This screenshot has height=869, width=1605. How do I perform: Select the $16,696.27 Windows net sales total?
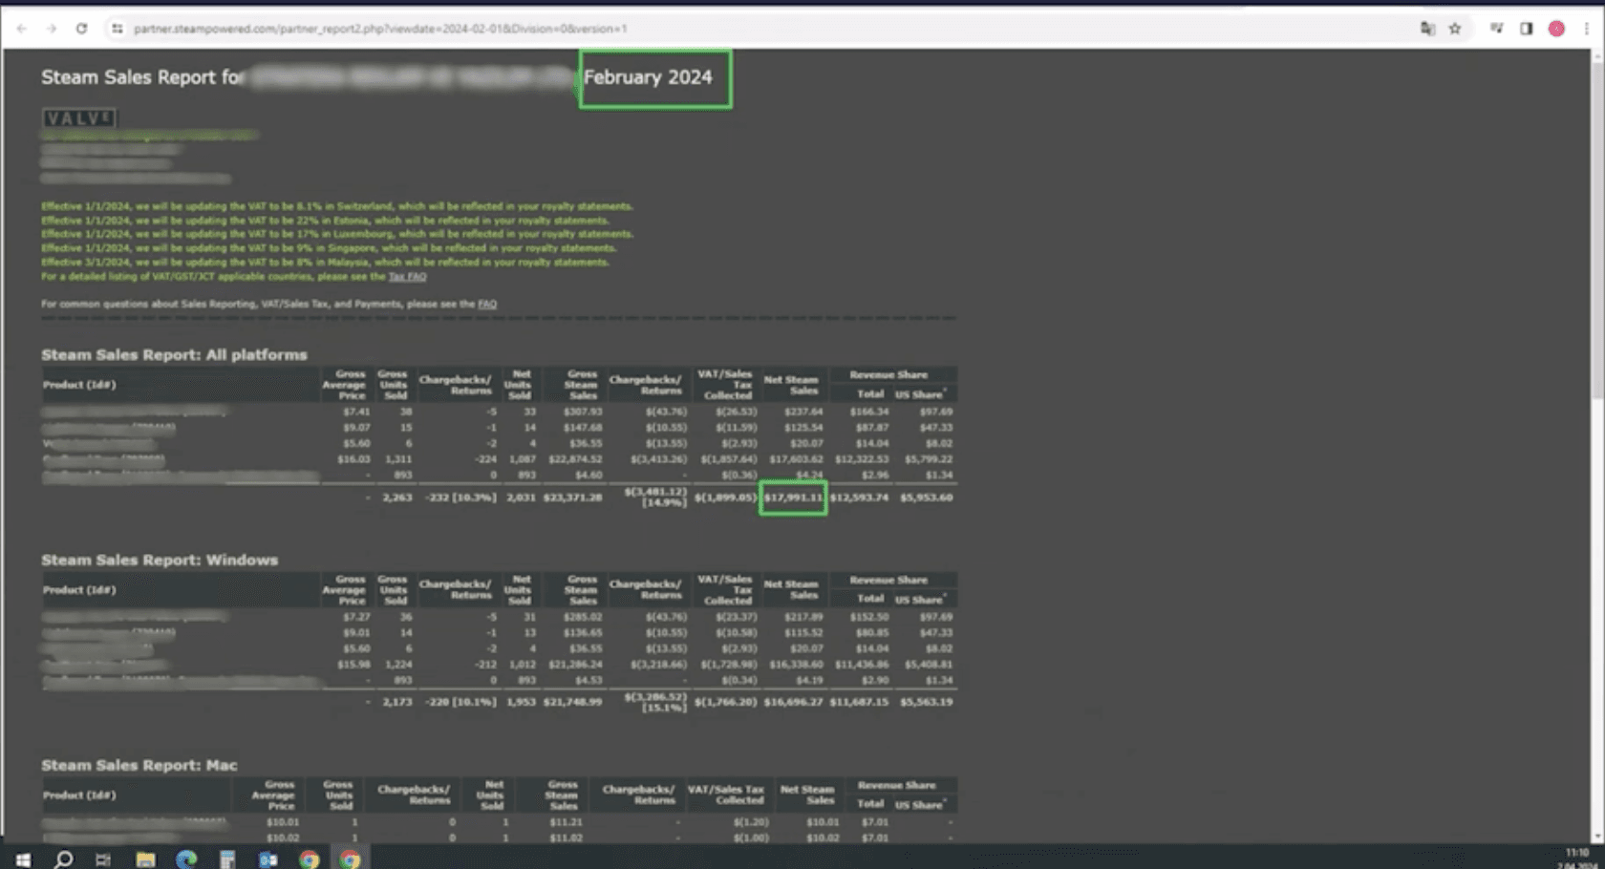[x=793, y=702]
